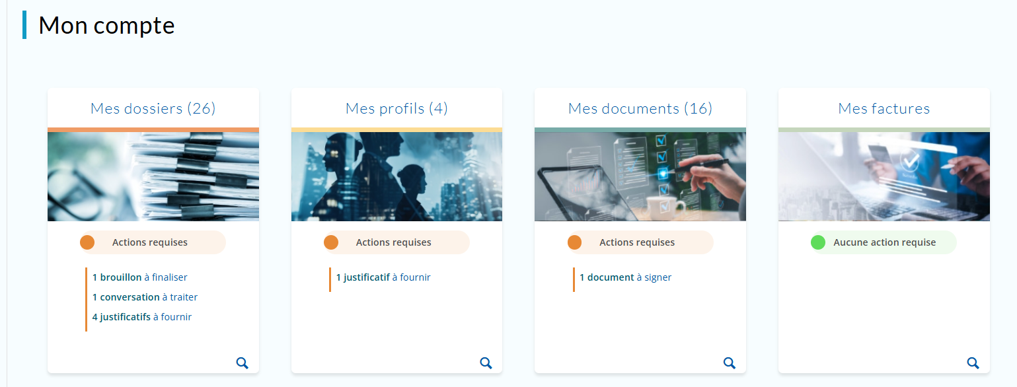Click the stacked paper files image
The image size is (1017, 387).
153,176
